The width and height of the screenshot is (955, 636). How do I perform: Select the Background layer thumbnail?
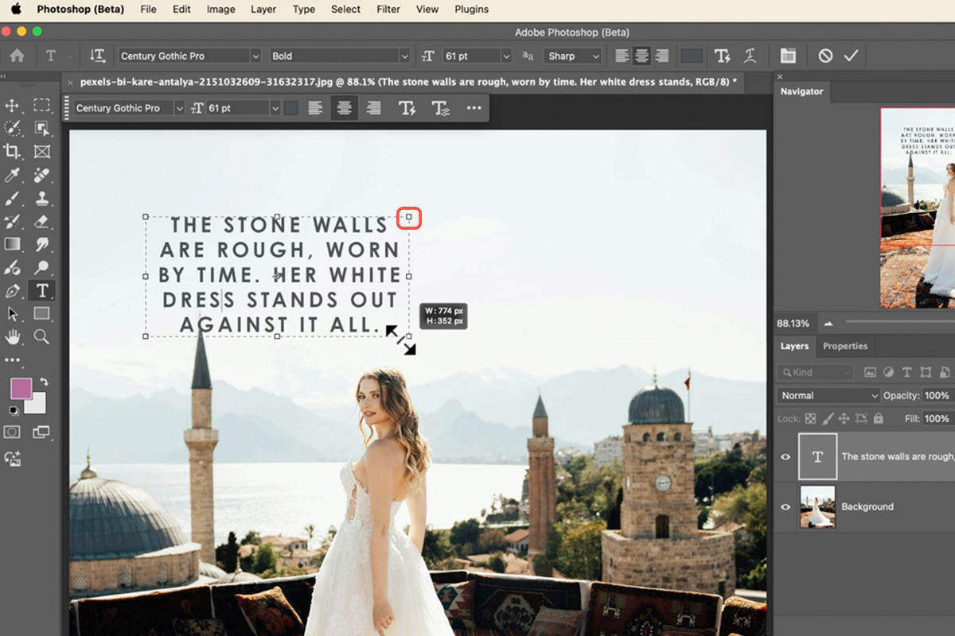(x=817, y=506)
